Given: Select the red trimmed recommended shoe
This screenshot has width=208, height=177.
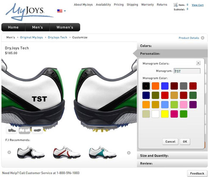Looking at the screenshot, I should [x=67, y=152].
